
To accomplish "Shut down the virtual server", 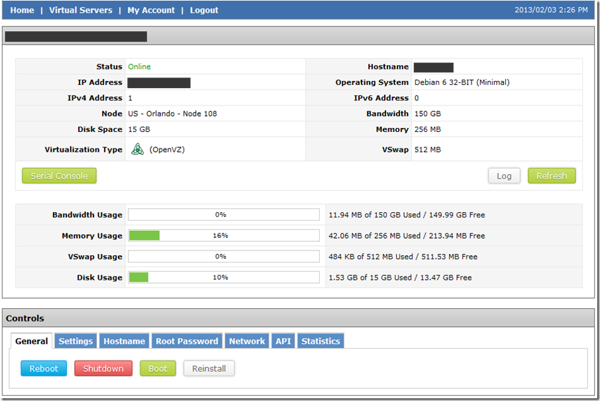I will 103,369.
